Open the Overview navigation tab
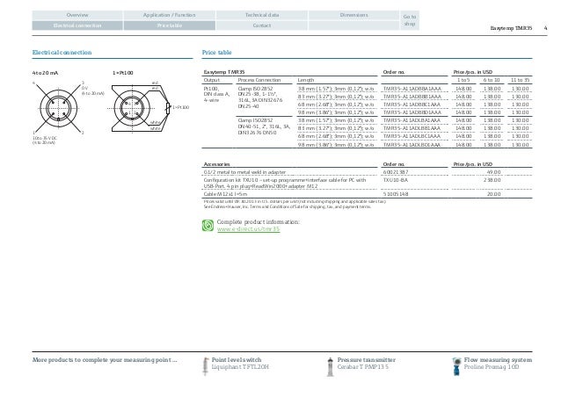 point(77,15)
